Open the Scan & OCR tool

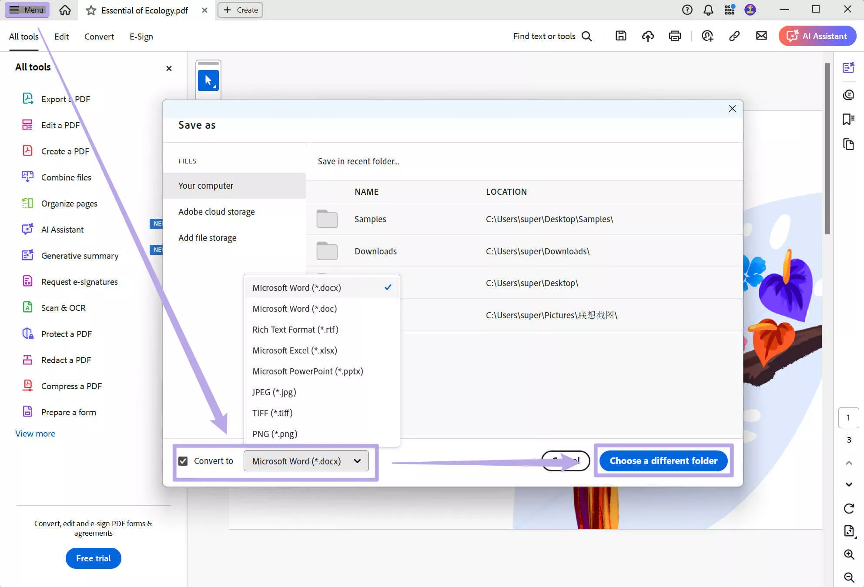pos(63,307)
